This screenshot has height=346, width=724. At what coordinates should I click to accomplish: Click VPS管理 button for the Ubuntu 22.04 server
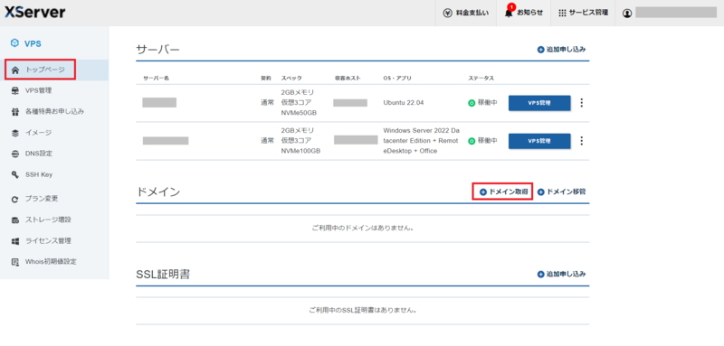click(x=539, y=103)
